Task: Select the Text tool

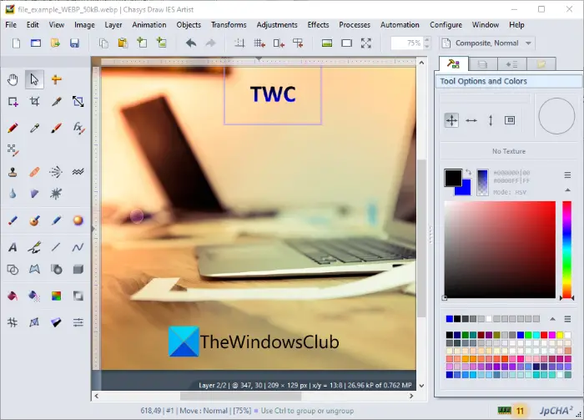Action: click(13, 247)
